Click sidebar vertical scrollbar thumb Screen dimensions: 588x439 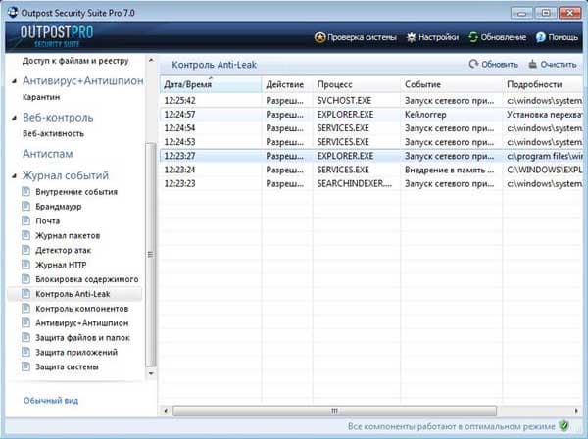[150, 255]
